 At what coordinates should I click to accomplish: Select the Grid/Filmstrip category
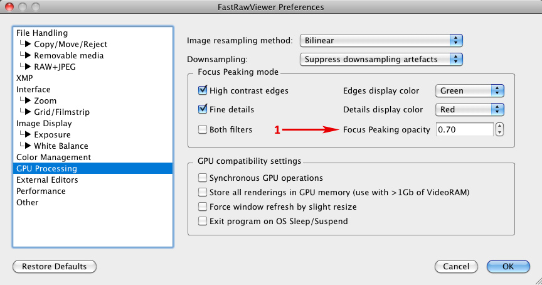[x=61, y=112]
